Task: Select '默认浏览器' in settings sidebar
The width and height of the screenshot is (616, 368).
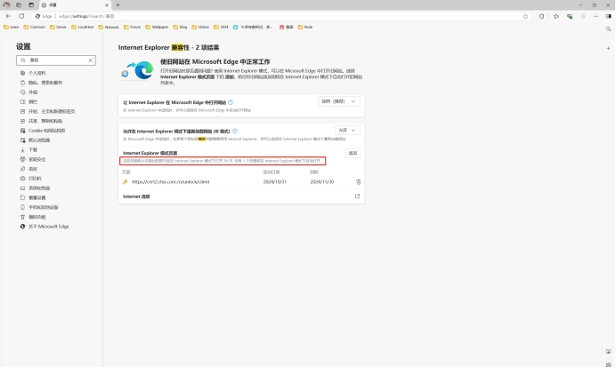Action: [39, 140]
